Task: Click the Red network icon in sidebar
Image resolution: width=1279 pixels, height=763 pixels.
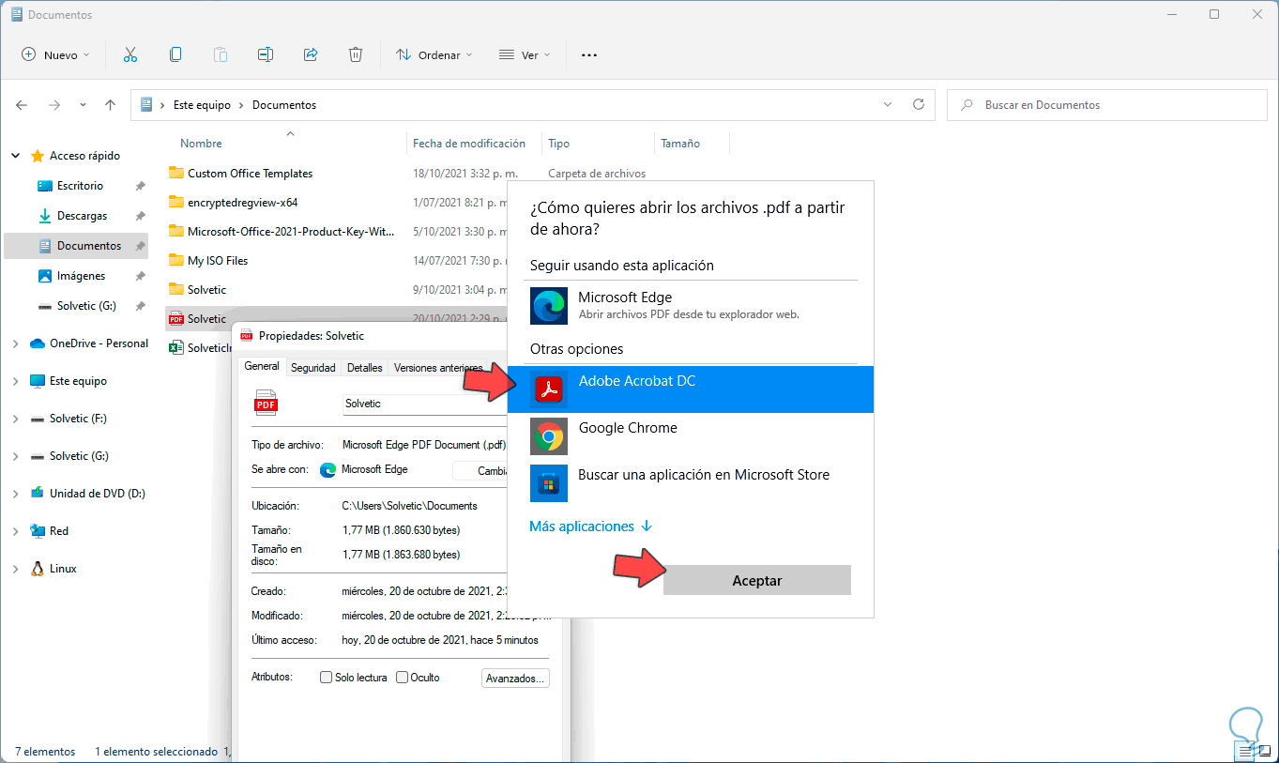Action: 38,531
